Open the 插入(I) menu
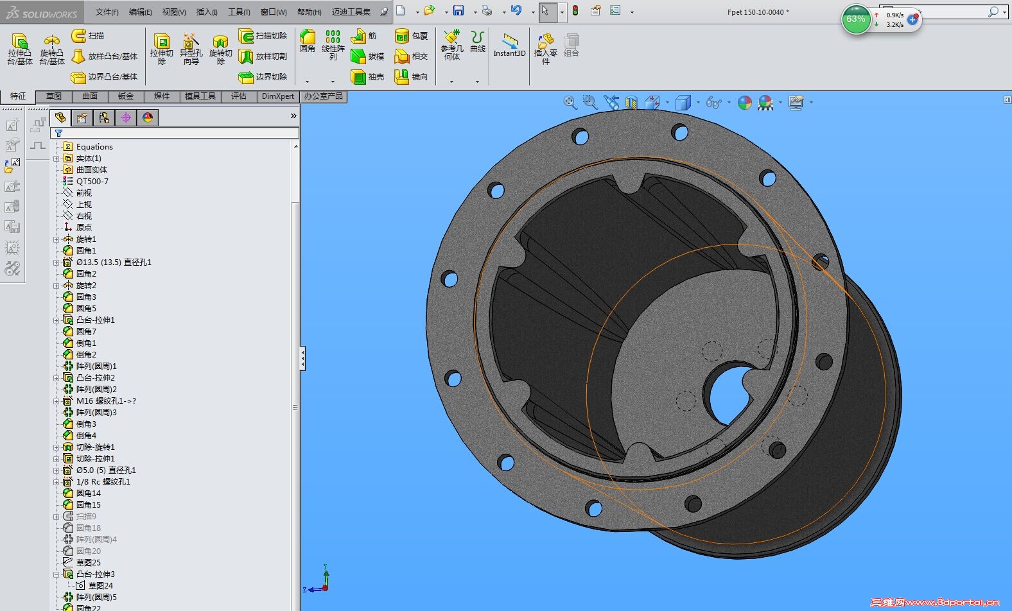 [x=206, y=12]
